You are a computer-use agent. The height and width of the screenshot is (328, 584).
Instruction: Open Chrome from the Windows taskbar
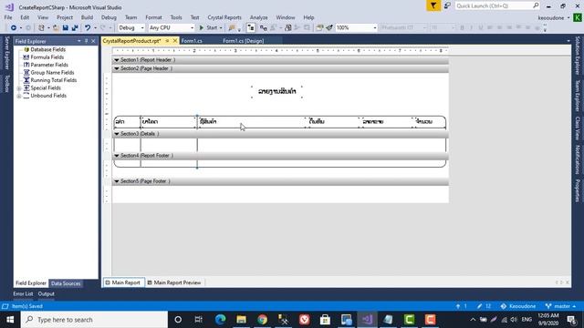click(262, 320)
